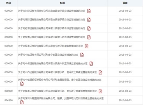
Task: Select the 2016-08-23 date in 834386 row
Action: 125,100
